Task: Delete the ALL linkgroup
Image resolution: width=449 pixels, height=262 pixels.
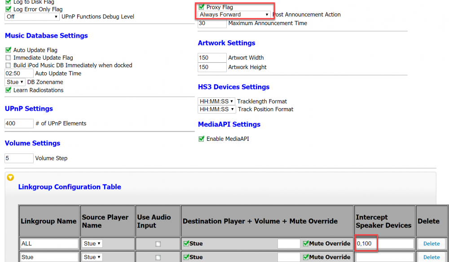Action: point(431,244)
